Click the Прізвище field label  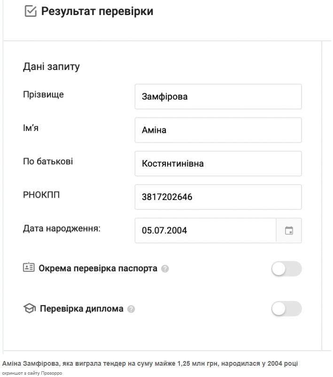coord(43,94)
